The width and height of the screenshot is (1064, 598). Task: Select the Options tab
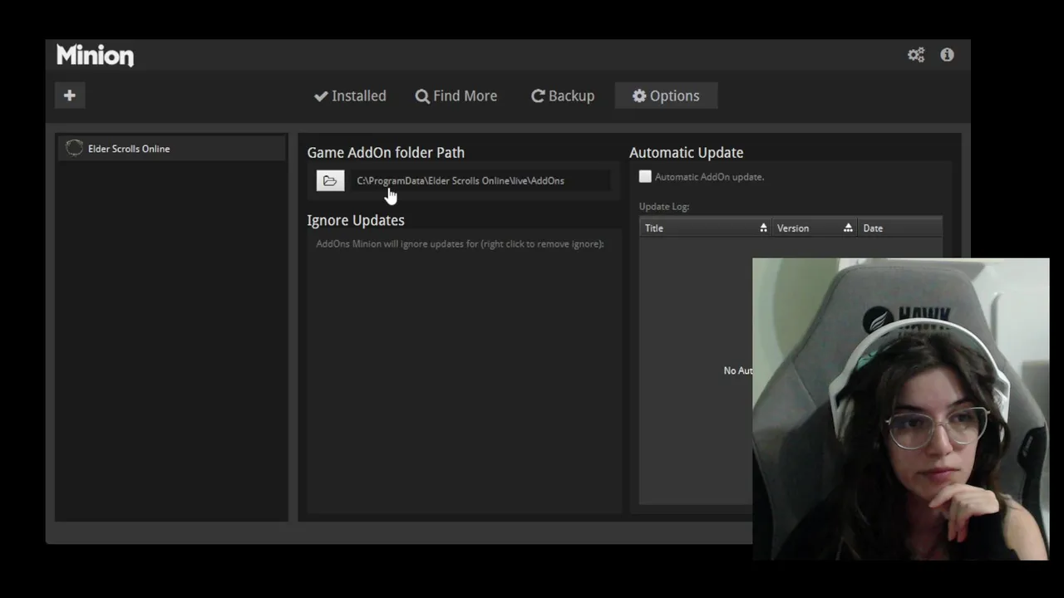[x=666, y=96]
